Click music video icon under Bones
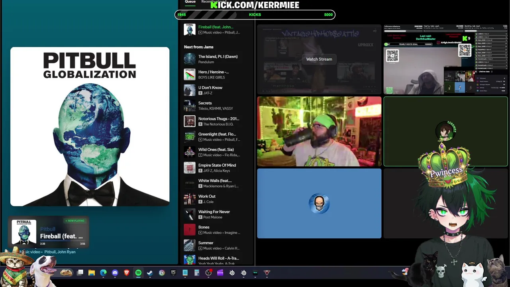Screen dimensions: 510x287 coord(200,233)
